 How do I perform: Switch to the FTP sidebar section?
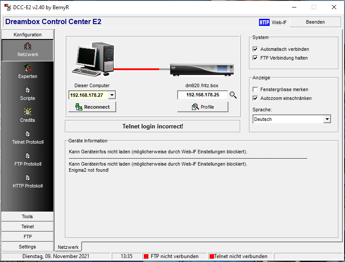pyautogui.click(x=27, y=237)
